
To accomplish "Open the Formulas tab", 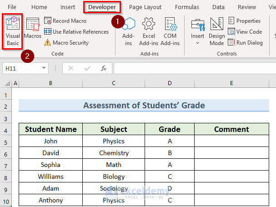I will pos(186,7).
